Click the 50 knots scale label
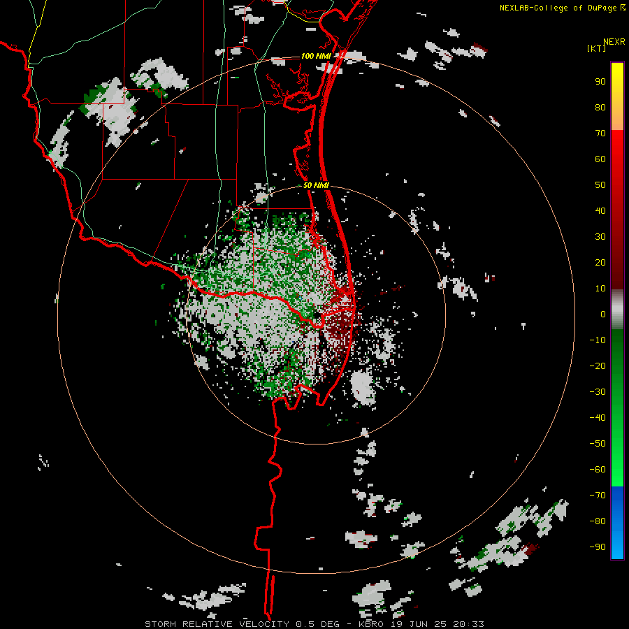Screen dimensions: 629x629 pyautogui.click(x=600, y=185)
